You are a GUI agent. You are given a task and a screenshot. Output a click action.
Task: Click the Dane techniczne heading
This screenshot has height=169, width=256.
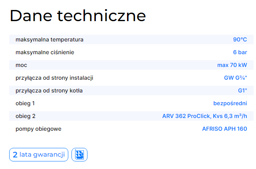[x=78, y=16]
